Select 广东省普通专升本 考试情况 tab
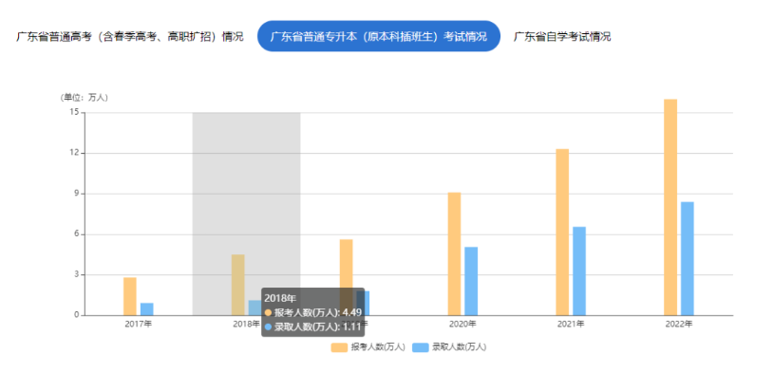 [x=379, y=36]
